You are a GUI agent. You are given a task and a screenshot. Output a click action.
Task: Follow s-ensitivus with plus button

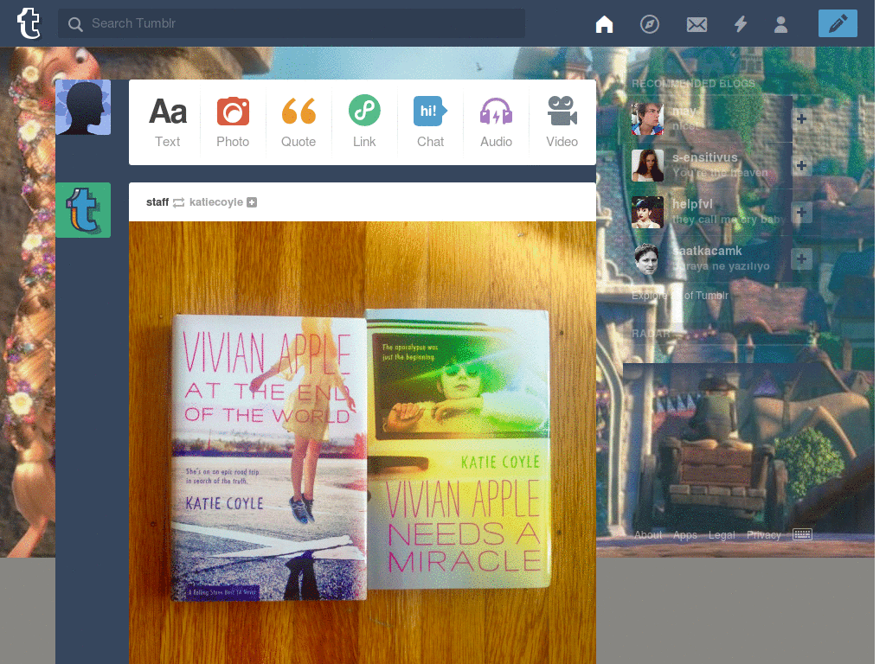pos(801,165)
